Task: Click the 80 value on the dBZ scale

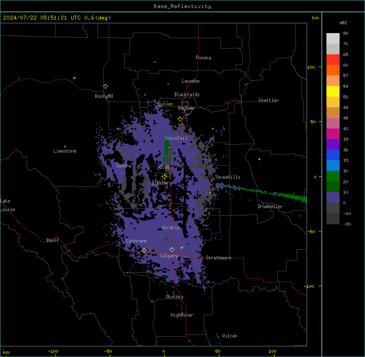Action: (x=346, y=33)
